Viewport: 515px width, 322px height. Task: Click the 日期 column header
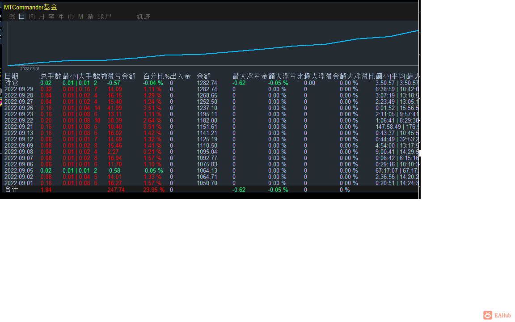(12, 76)
